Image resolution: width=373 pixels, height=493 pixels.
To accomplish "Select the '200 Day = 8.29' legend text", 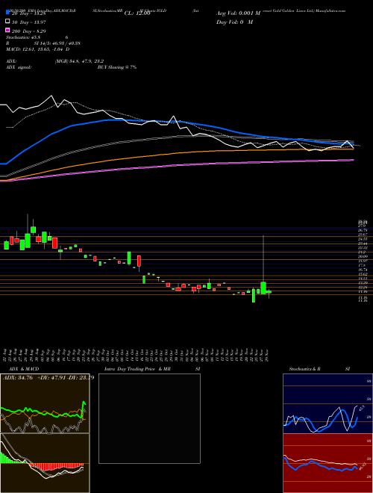I will point(29,31).
